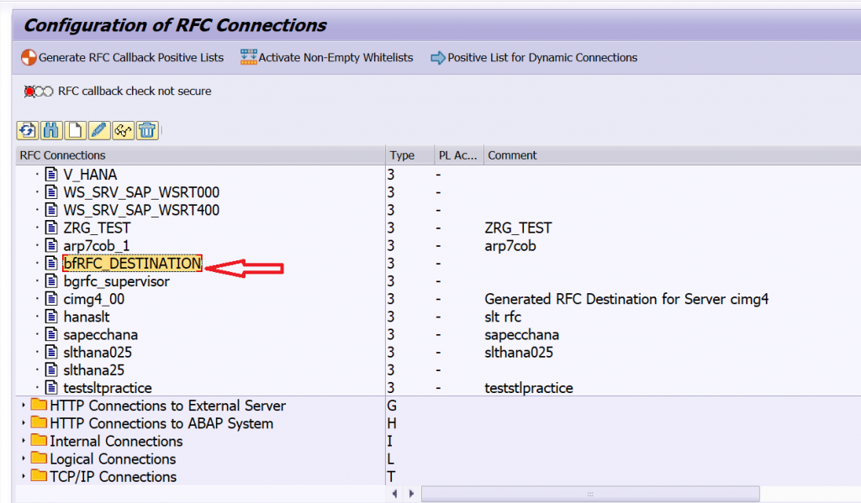Click the RFC callback check traffic light

click(39, 92)
